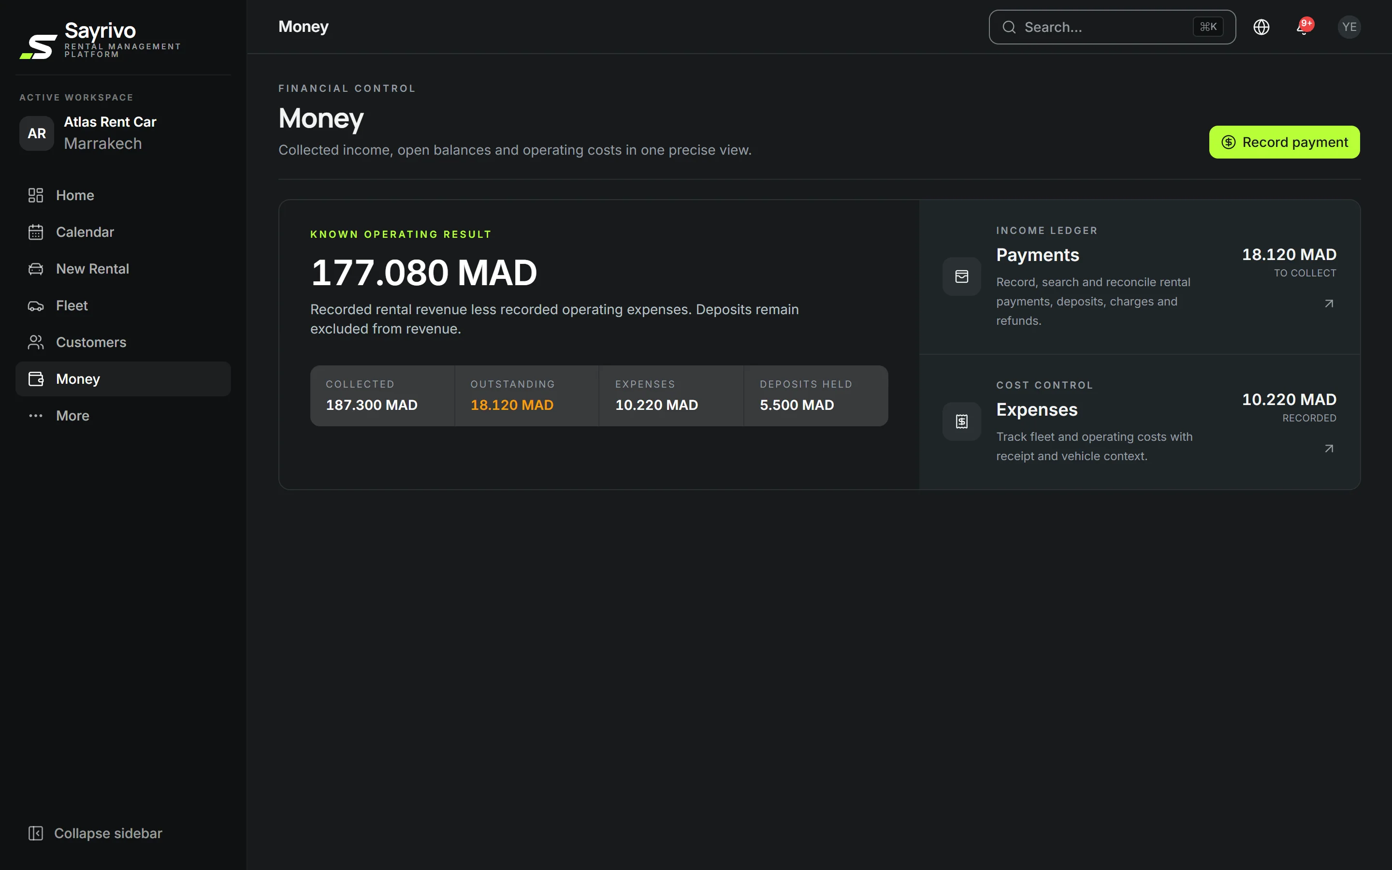Image resolution: width=1392 pixels, height=870 pixels.
Task: Click the 177.080 MAD operating result
Action: (x=424, y=273)
